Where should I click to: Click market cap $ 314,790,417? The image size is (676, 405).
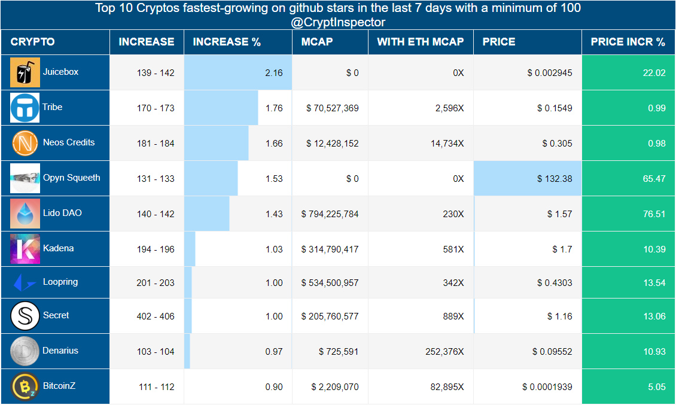tap(330, 249)
